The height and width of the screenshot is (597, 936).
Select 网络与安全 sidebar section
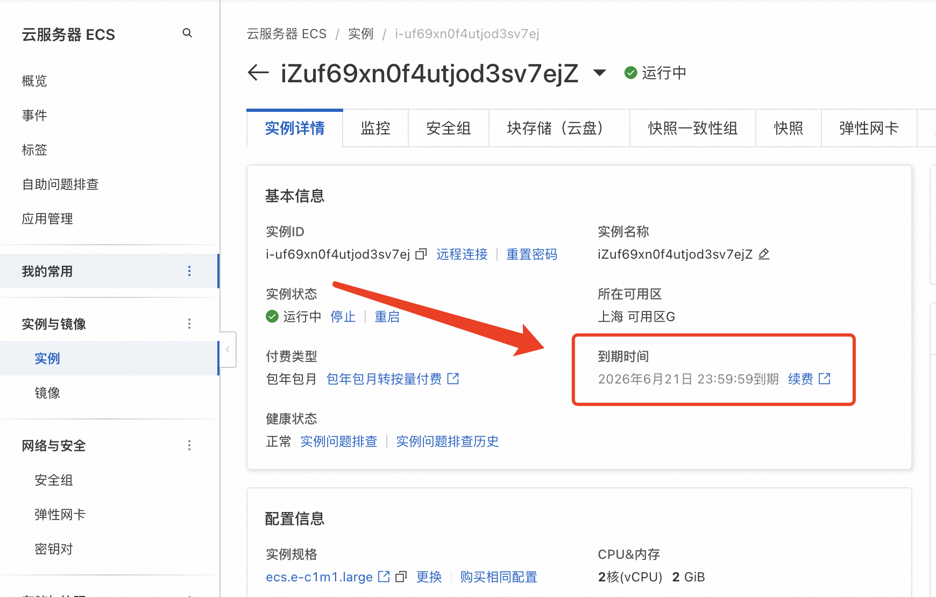pyautogui.click(x=54, y=445)
